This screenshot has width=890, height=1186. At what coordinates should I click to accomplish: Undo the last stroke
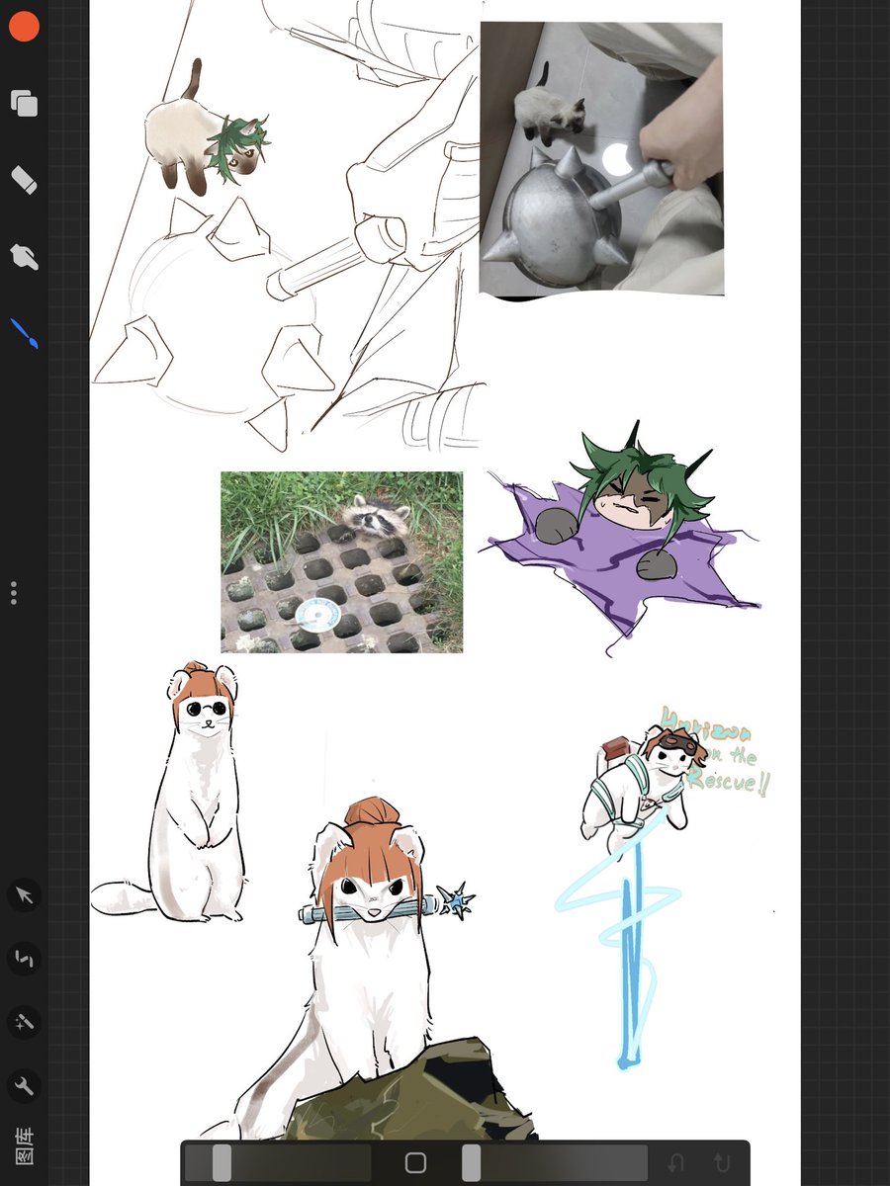(x=676, y=1162)
